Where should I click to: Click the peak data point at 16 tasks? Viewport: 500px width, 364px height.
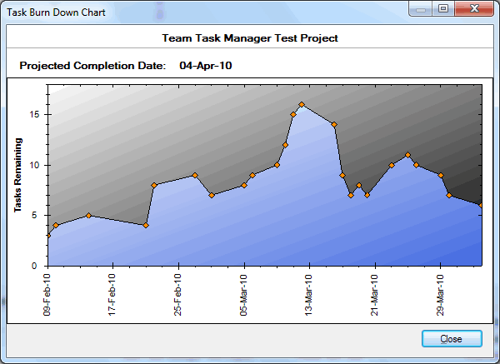[x=302, y=105]
